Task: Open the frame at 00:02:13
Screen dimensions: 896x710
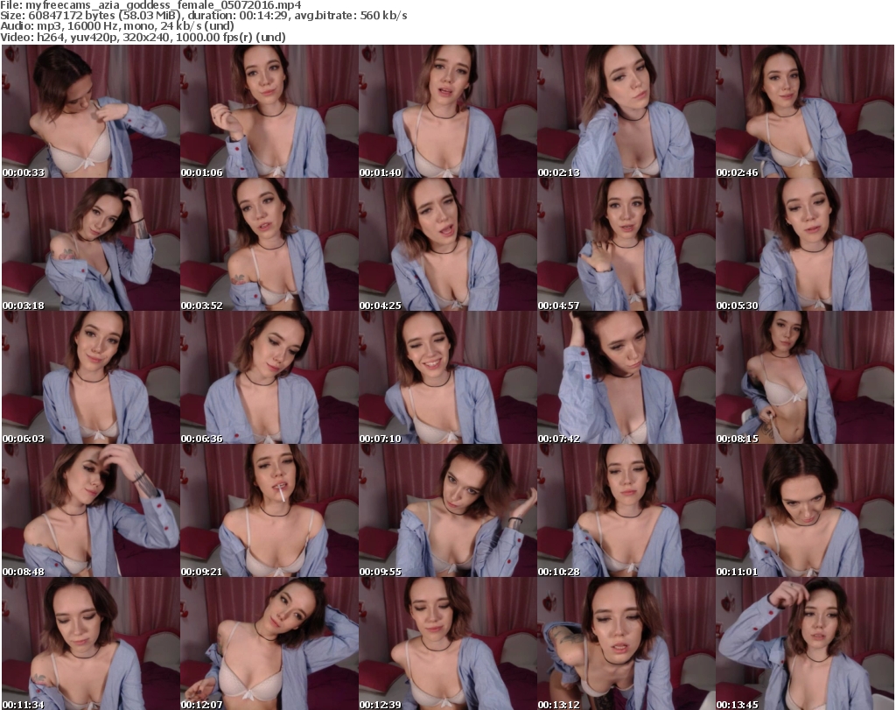Action: [626, 111]
